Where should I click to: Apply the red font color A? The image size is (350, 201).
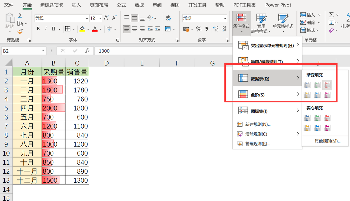[x=95, y=29]
